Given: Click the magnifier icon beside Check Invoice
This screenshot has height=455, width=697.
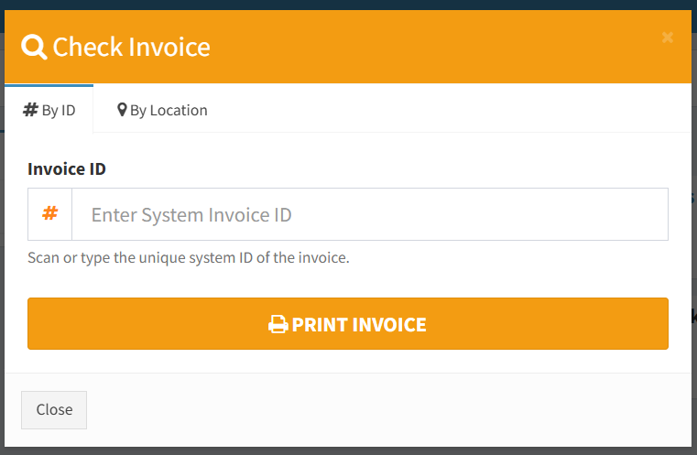Looking at the screenshot, I should (34, 47).
